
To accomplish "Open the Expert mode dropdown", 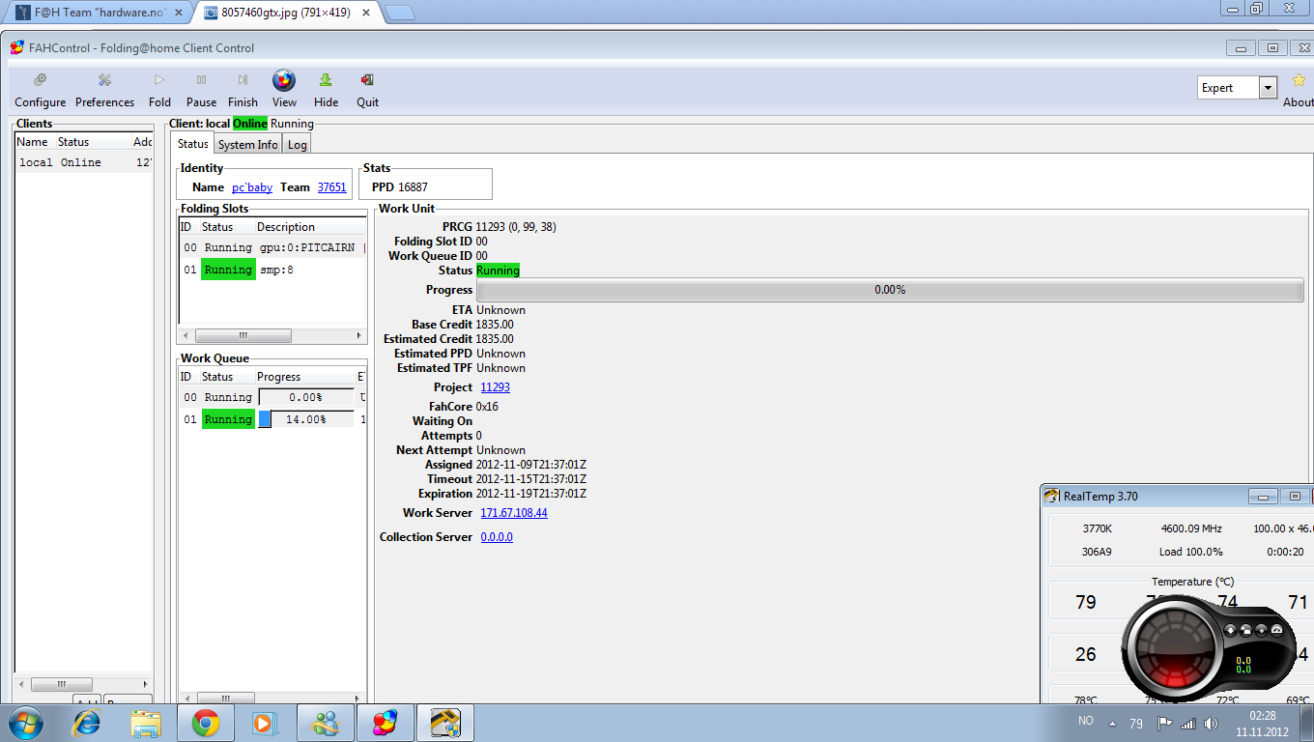I will click(x=1268, y=88).
